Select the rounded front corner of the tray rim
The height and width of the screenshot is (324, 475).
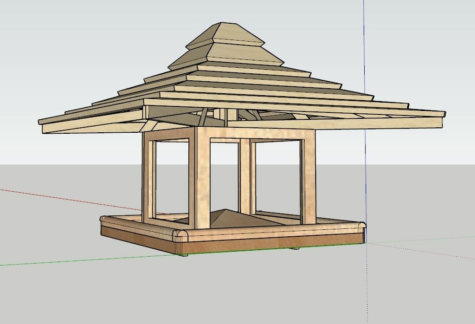(180, 235)
